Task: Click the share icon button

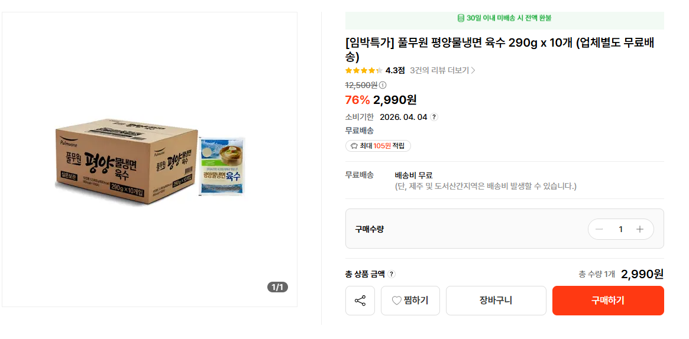Action: 360,301
